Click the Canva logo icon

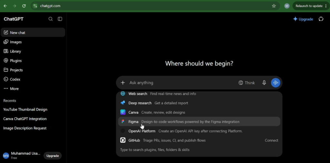coord(123,113)
